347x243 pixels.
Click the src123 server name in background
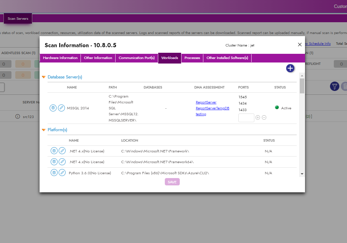[x=28, y=117]
